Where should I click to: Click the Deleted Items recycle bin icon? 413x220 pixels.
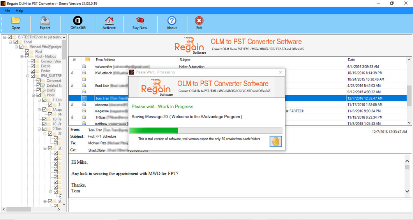(x=44, y=86)
